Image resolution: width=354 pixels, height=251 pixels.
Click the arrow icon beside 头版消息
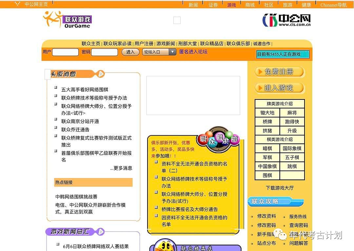101,74
